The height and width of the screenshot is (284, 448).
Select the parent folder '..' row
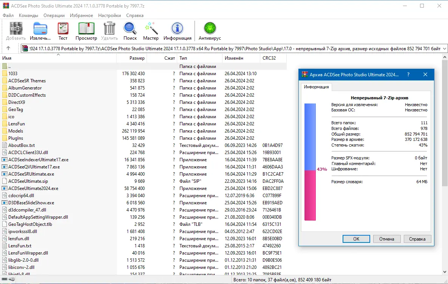tap(144, 66)
